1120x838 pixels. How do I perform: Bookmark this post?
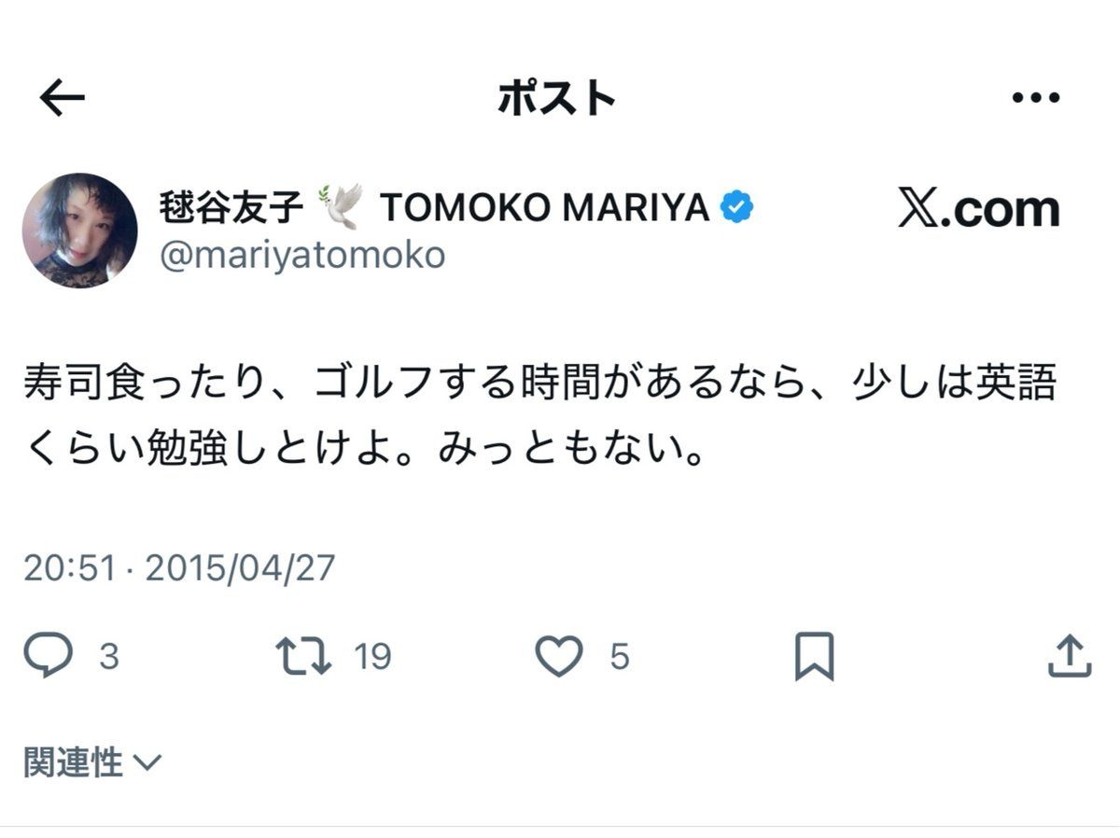point(813,656)
